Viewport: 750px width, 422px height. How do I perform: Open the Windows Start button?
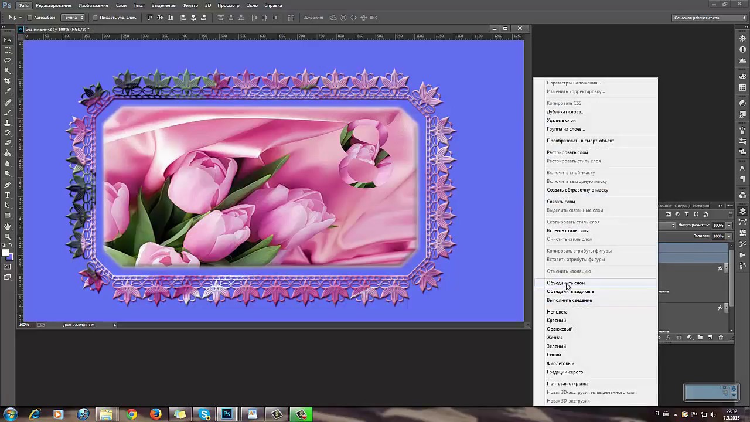tap(11, 414)
